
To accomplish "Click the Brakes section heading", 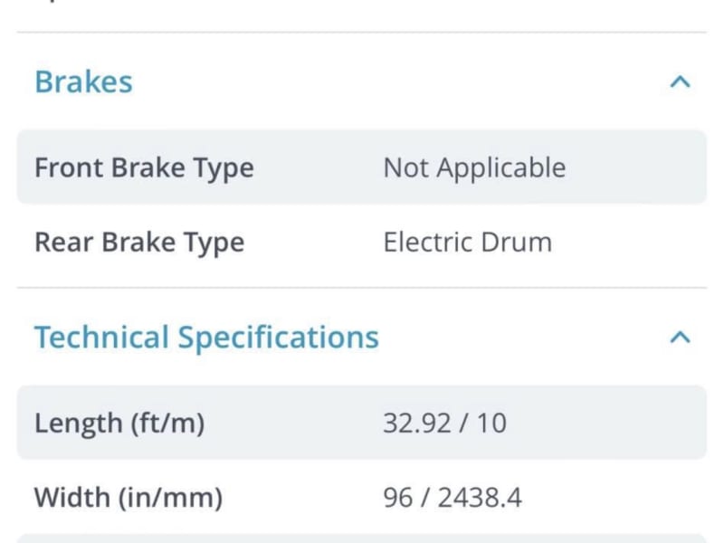I will pyautogui.click(x=83, y=82).
